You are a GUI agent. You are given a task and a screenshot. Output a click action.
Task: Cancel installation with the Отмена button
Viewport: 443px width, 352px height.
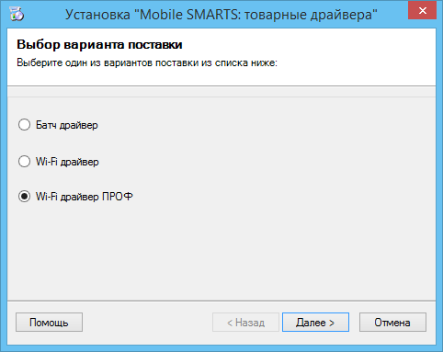click(392, 323)
